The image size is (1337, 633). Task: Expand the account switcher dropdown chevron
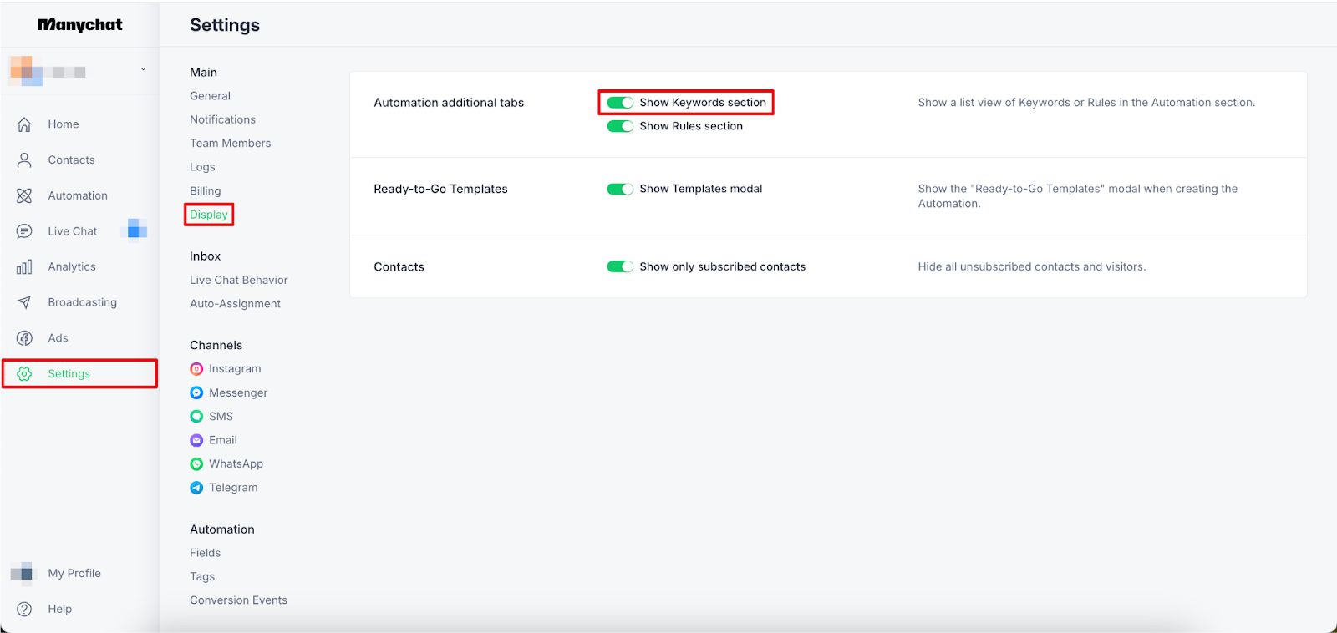143,69
